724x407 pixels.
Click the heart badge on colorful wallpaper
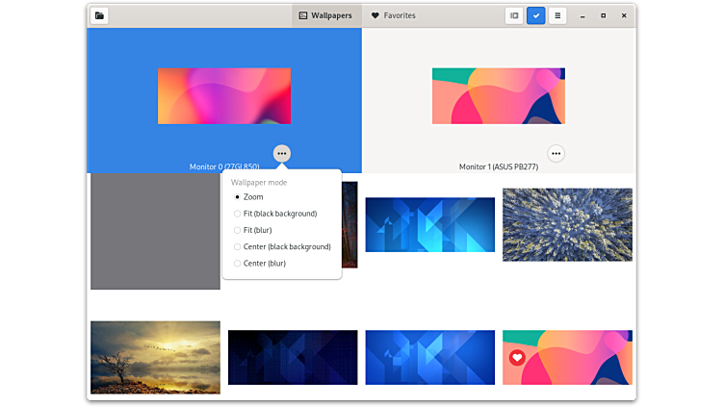tap(517, 358)
